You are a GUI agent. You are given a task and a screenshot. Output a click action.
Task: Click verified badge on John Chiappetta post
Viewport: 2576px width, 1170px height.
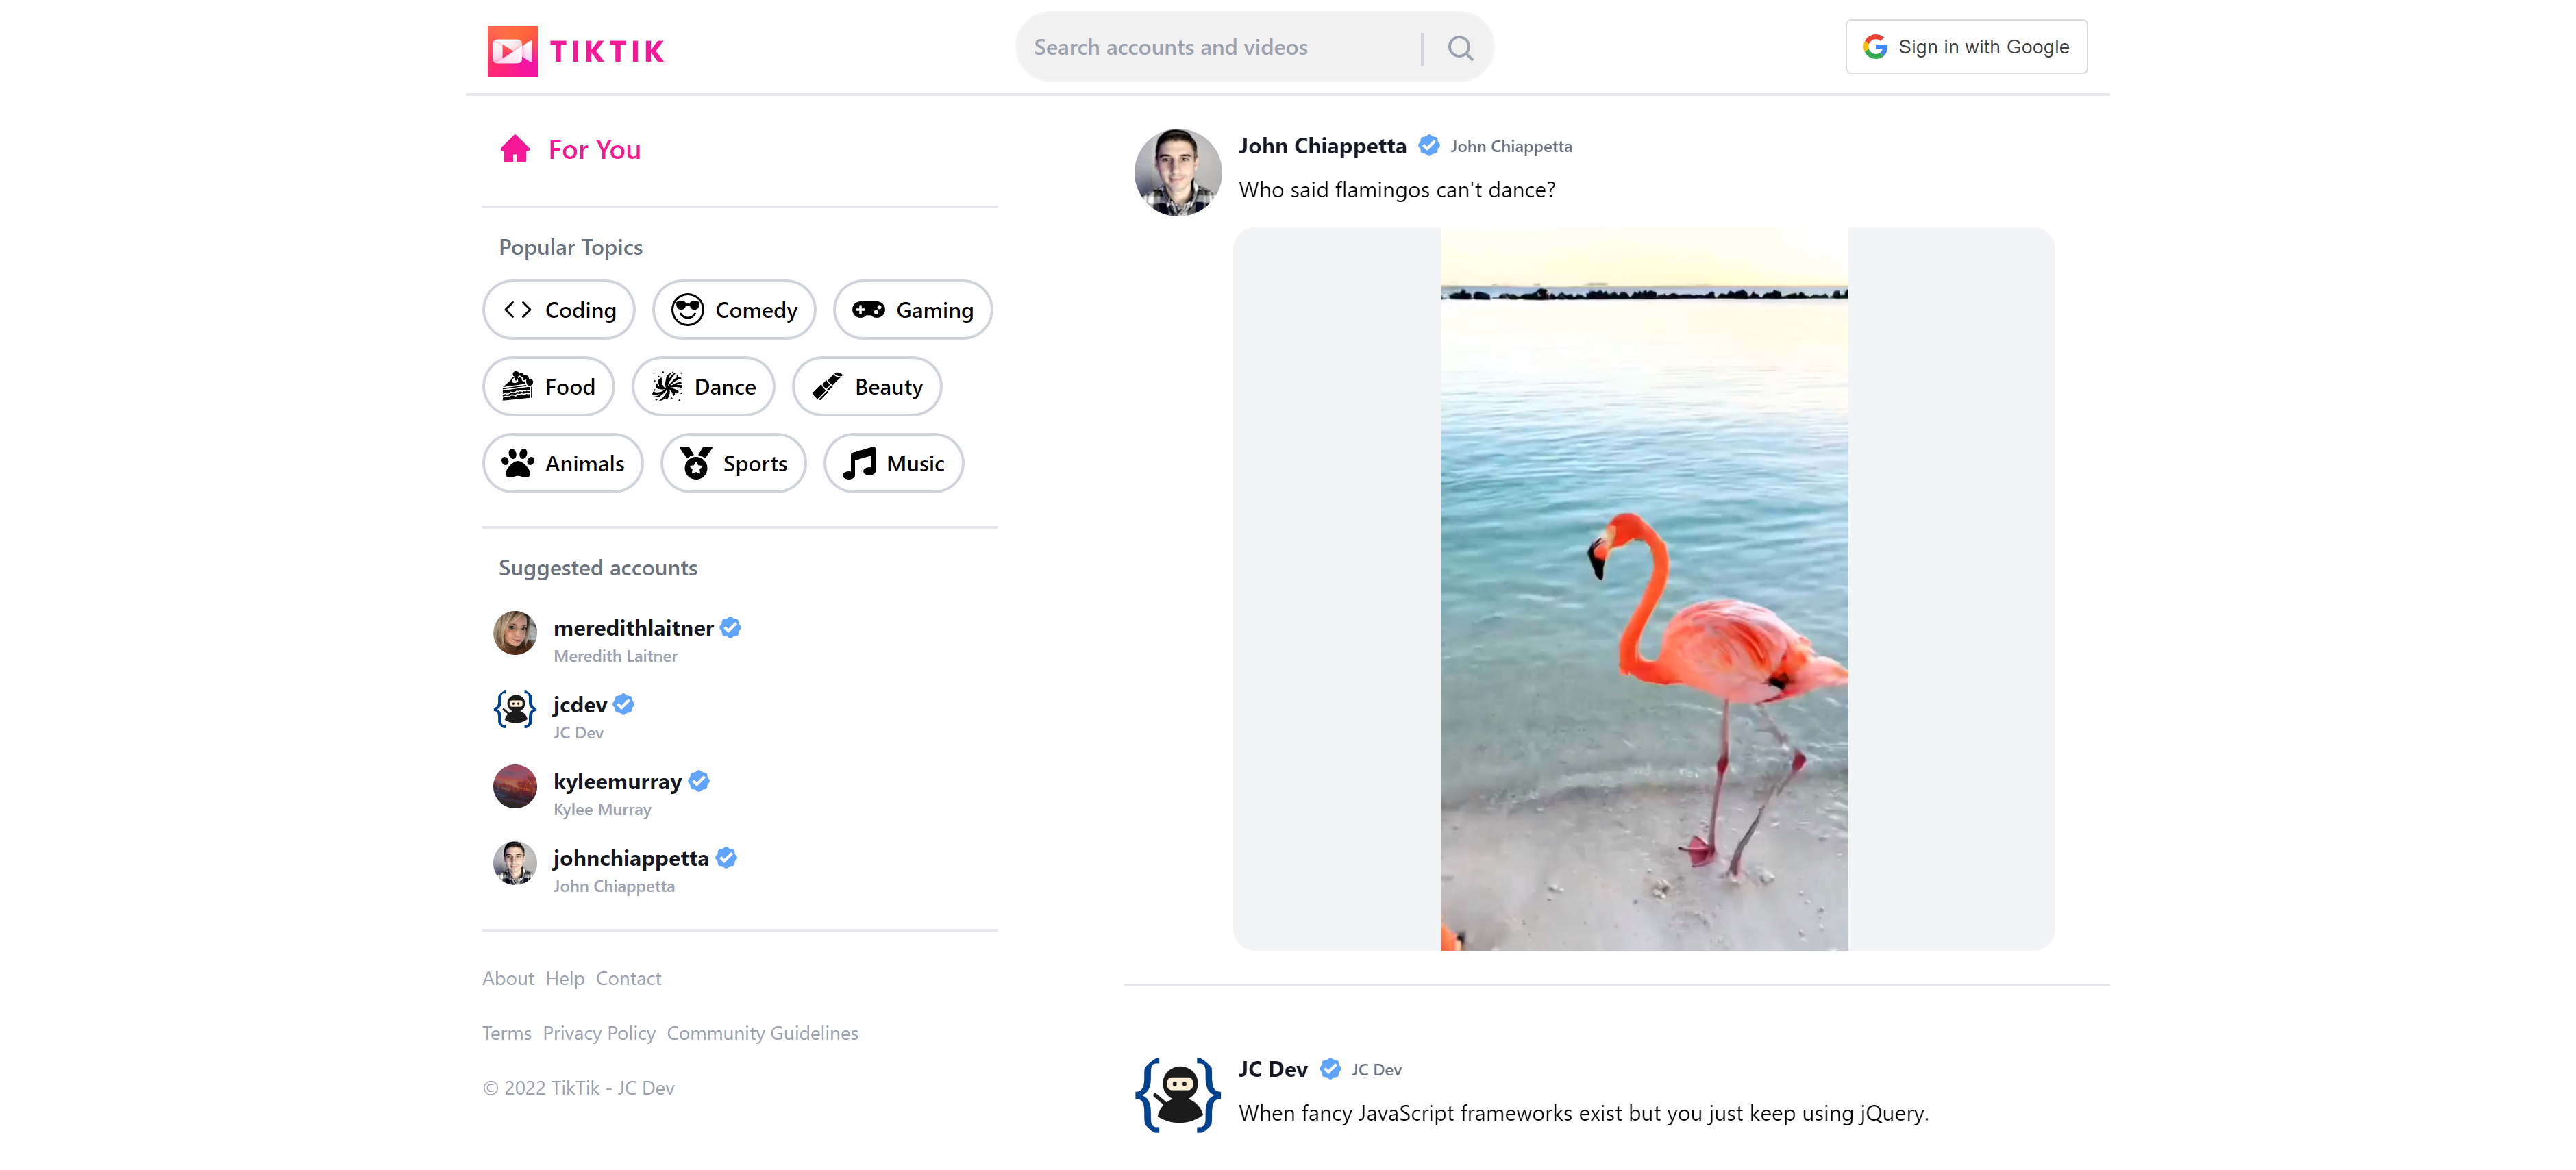pyautogui.click(x=1430, y=146)
